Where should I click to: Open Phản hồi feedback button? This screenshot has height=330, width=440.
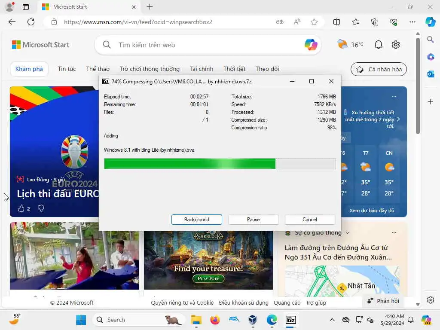pyautogui.click(x=383, y=301)
